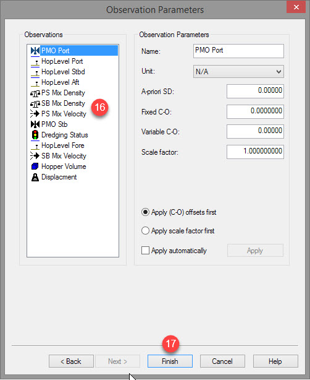The image size is (310, 380).
Task: Select HopLevel Aft in observations list
Action: (61, 82)
